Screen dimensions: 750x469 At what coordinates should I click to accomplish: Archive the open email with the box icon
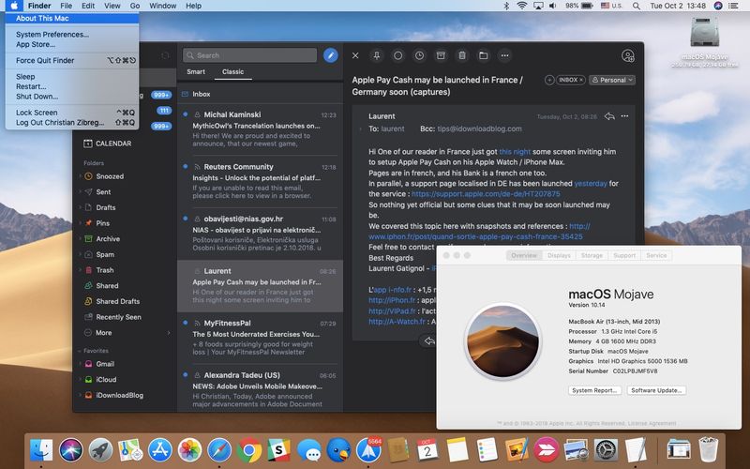[441, 55]
